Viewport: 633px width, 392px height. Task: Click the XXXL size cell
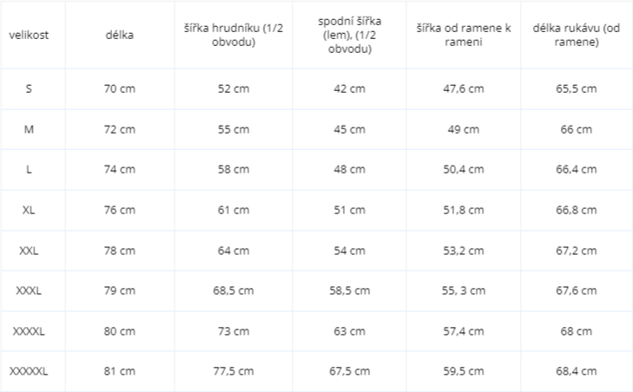point(29,291)
